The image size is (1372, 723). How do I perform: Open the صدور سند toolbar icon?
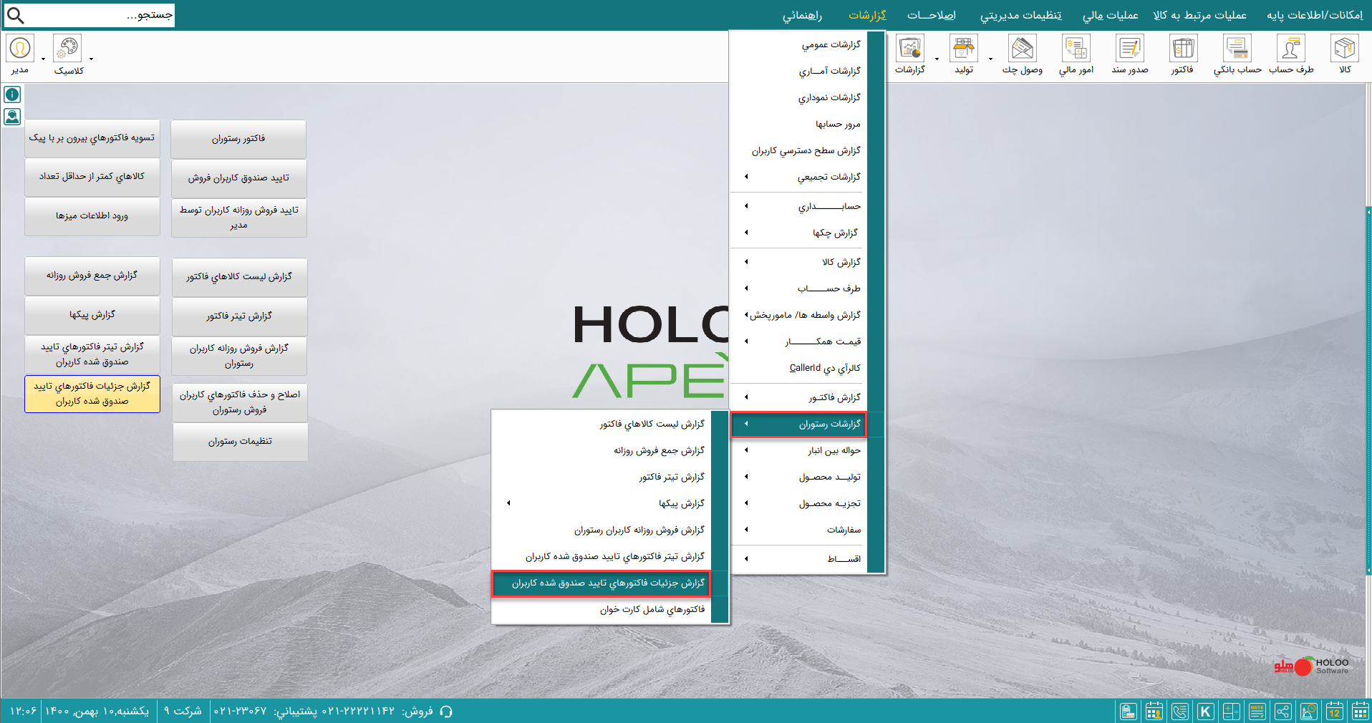pyautogui.click(x=1129, y=55)
